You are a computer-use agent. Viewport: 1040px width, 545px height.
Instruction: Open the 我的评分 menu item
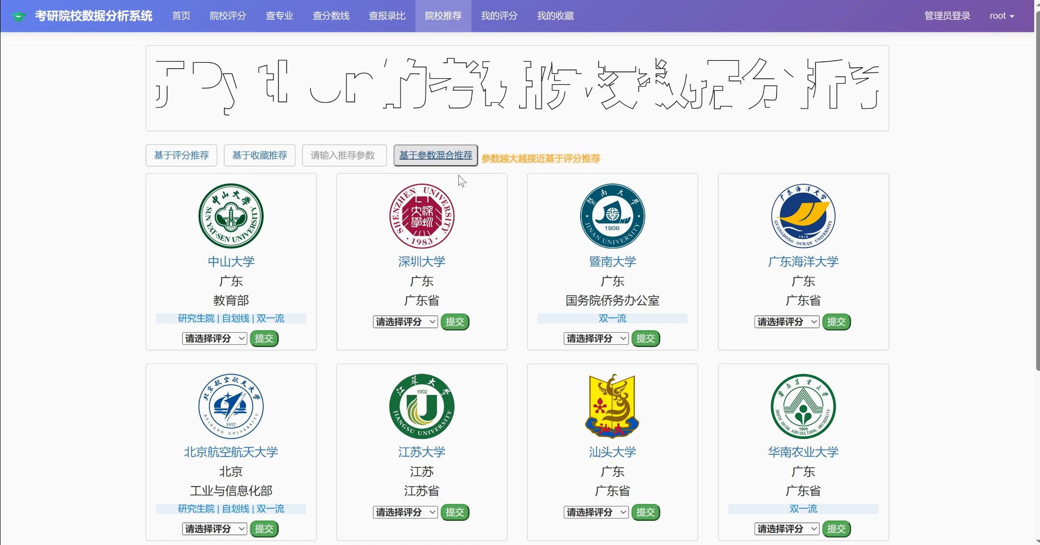coord(499,16)
